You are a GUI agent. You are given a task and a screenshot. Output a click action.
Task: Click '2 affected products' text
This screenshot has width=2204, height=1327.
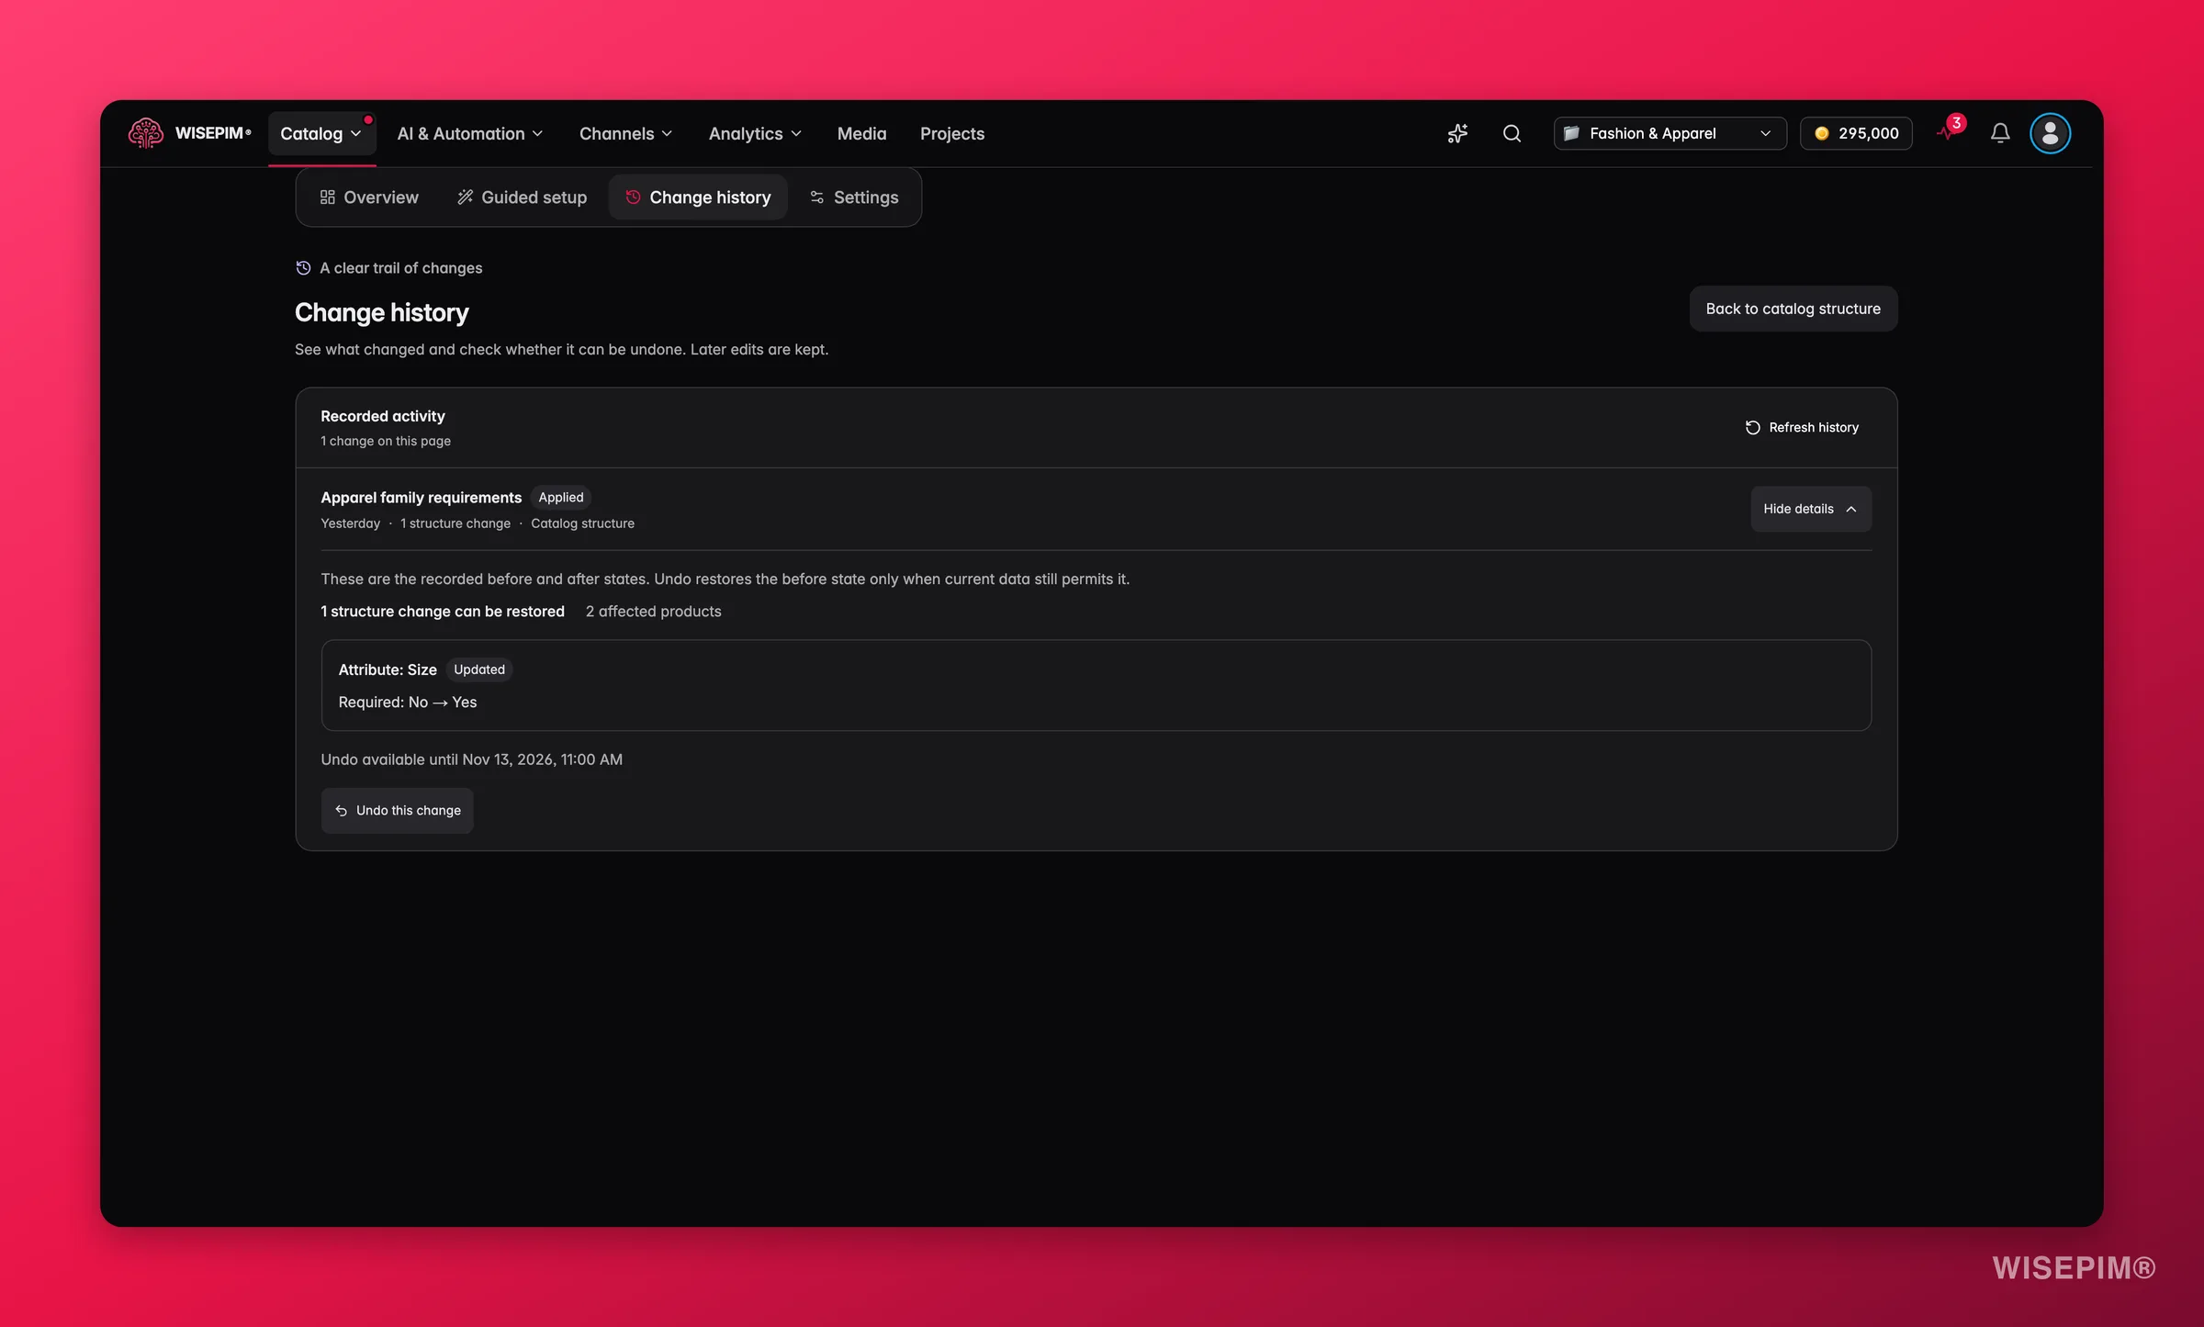654,611
